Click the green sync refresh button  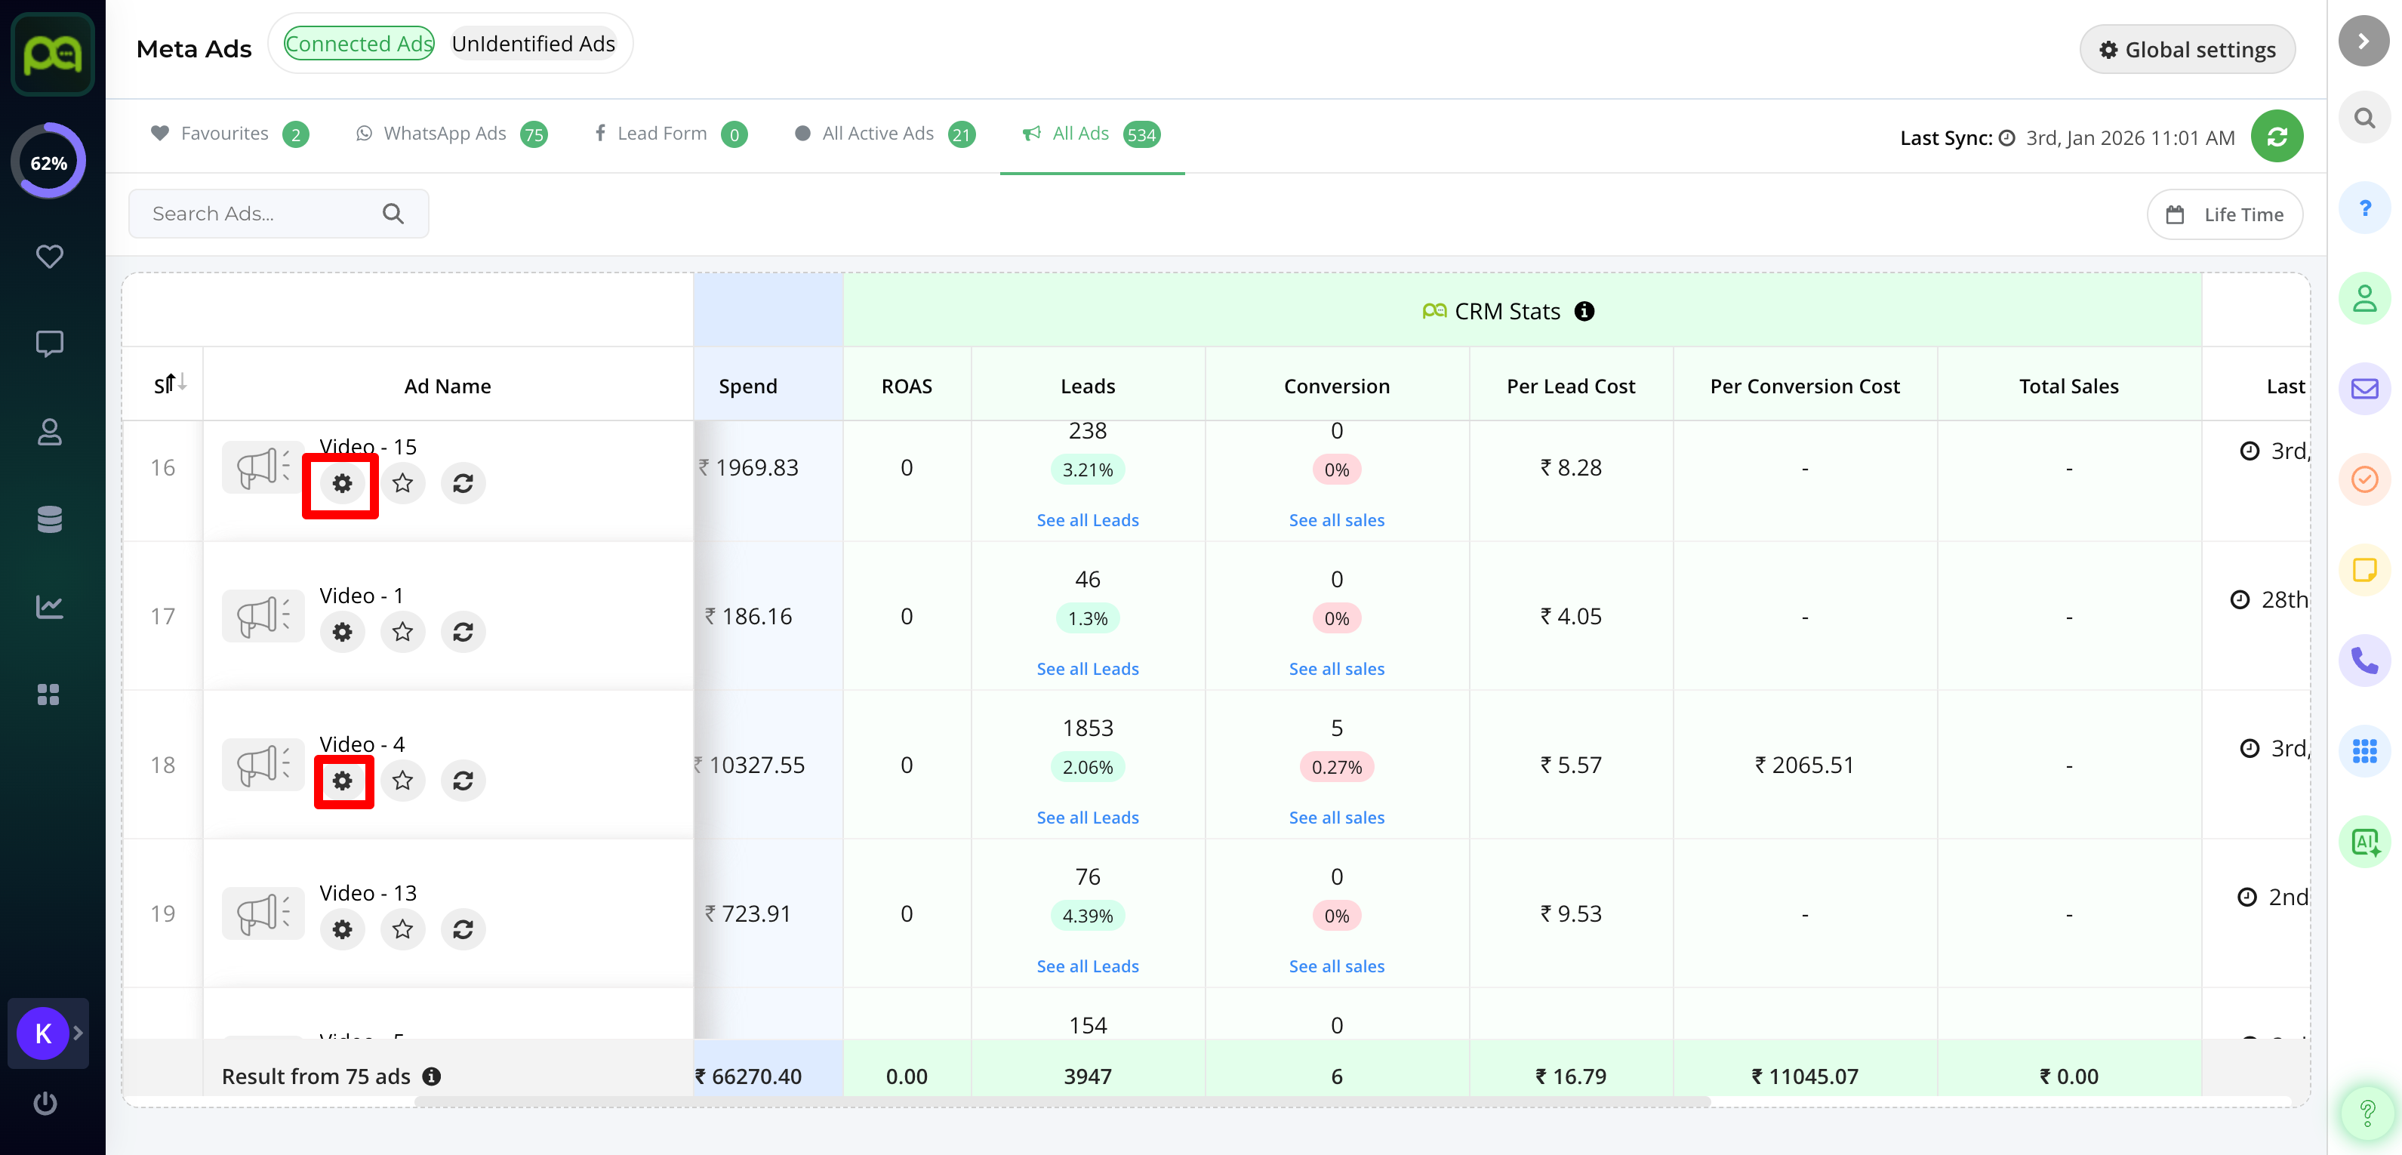2276,137
